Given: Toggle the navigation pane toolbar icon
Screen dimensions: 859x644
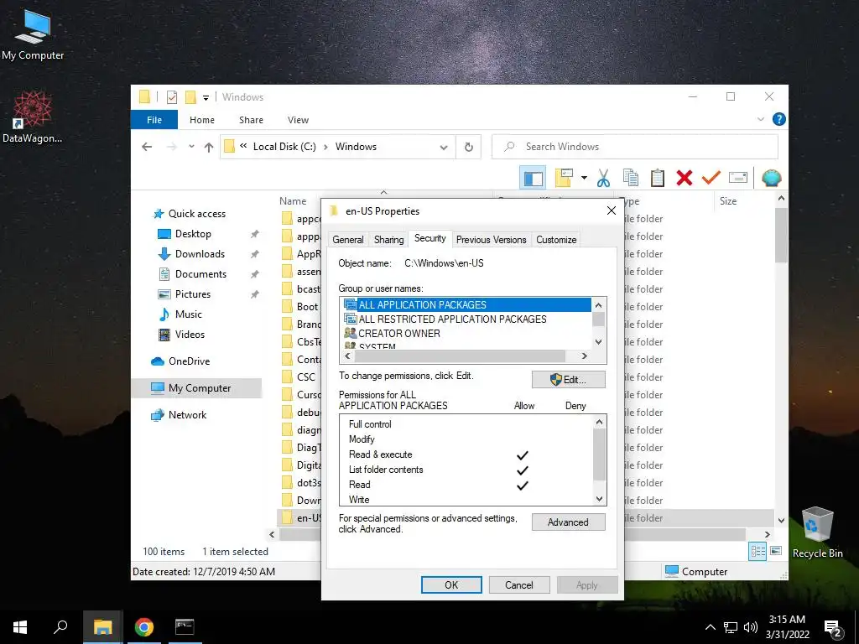Looking at the screenshot, I should click(533, 178).
